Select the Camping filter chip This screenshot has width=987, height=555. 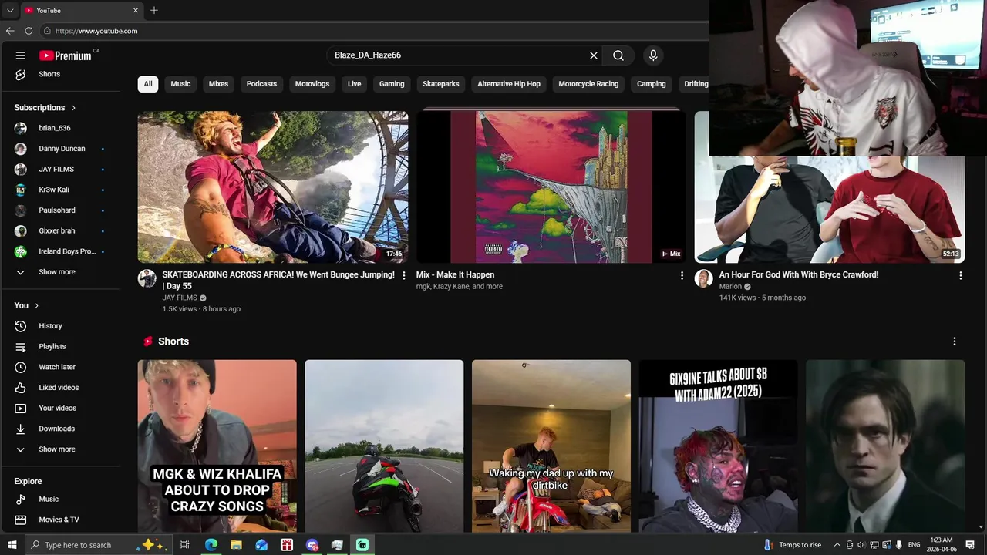[652, 84]
